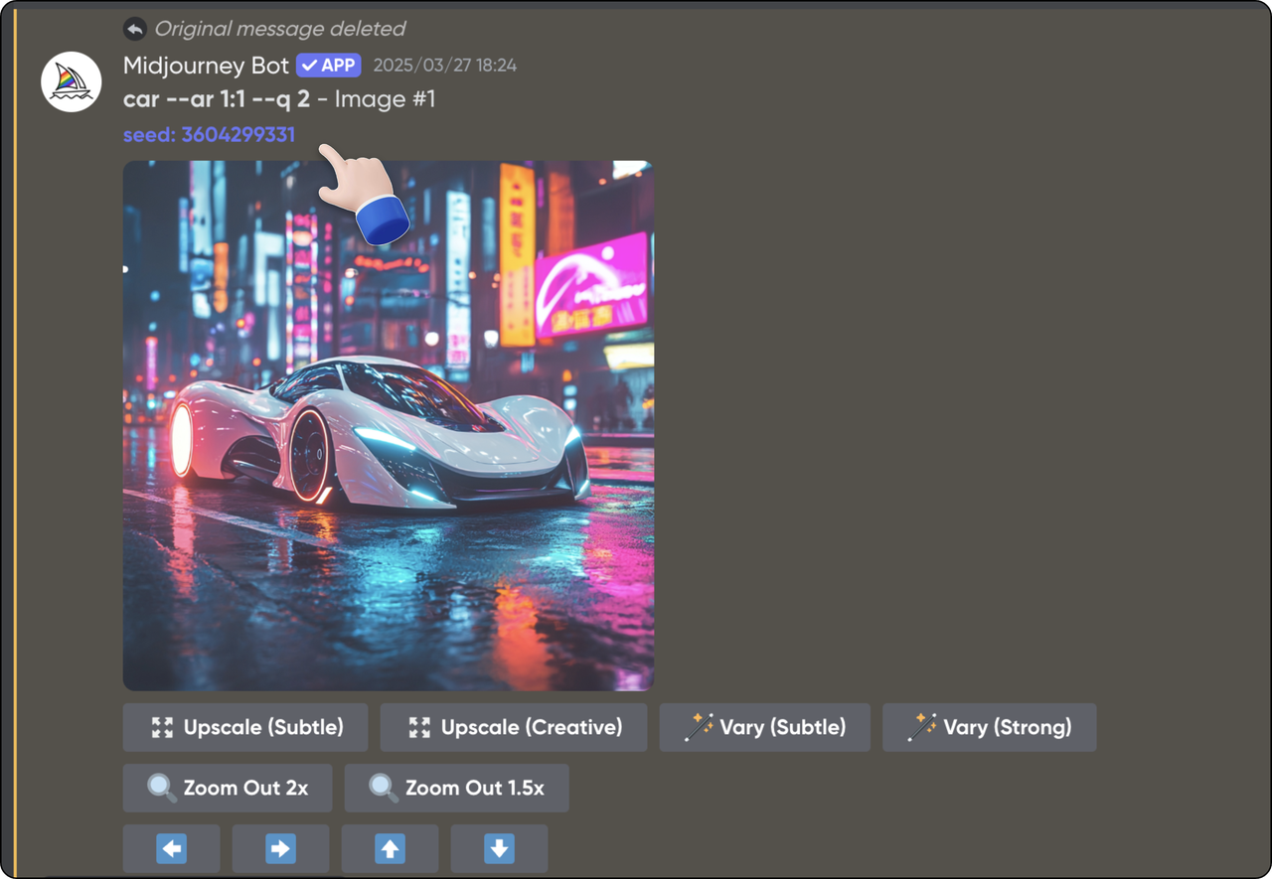Click the pan left arrow button

[x=172, y=848]
